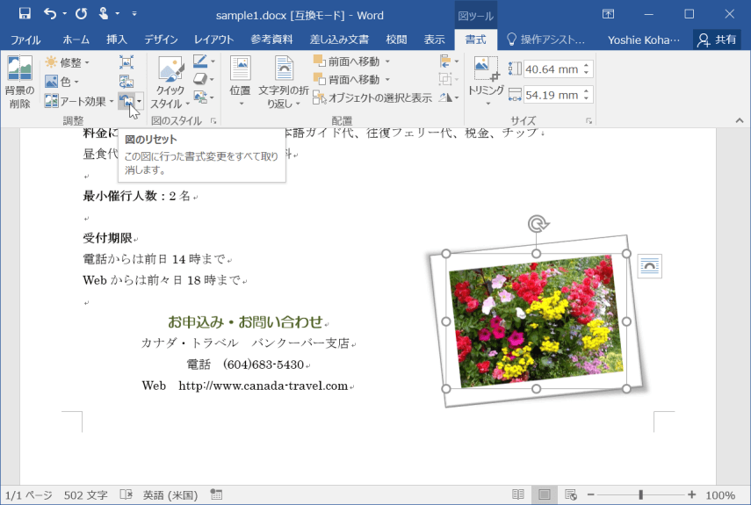Click the width field 54.19 mm
This screenshot has width=751, height=505.
click(x=552, y=95)
